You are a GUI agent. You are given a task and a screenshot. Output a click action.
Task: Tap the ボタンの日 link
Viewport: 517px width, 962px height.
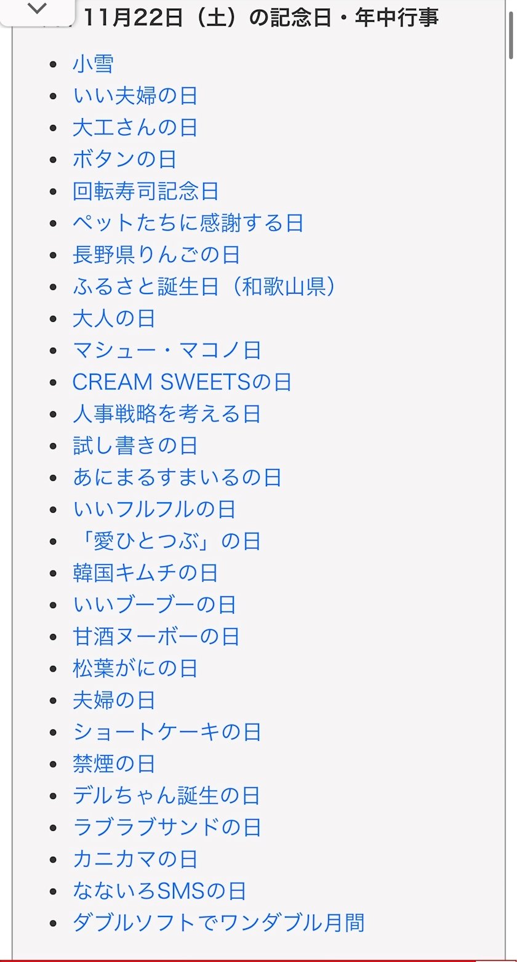click(124, 159)
